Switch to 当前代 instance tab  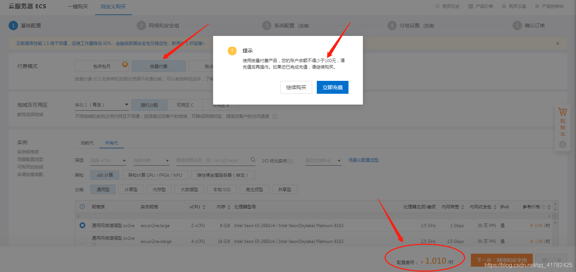[87, 143]
